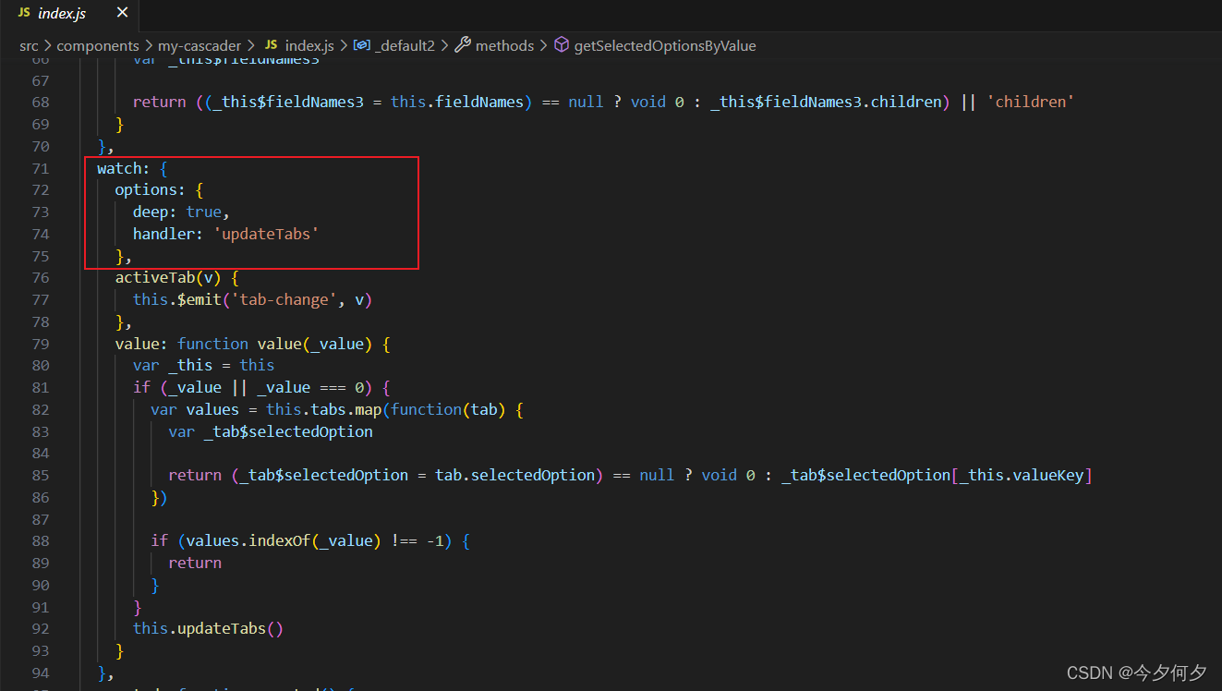Viewport: 1222px width, 691px height.
Task: Place cursor on the 'updateTabs' string
Action: point(266,234)
